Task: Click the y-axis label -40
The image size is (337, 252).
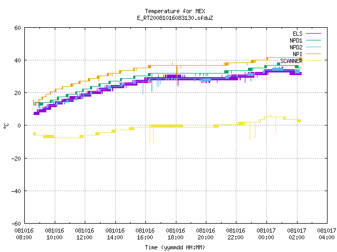Action: pyautogui.click(x=16, y=191)
